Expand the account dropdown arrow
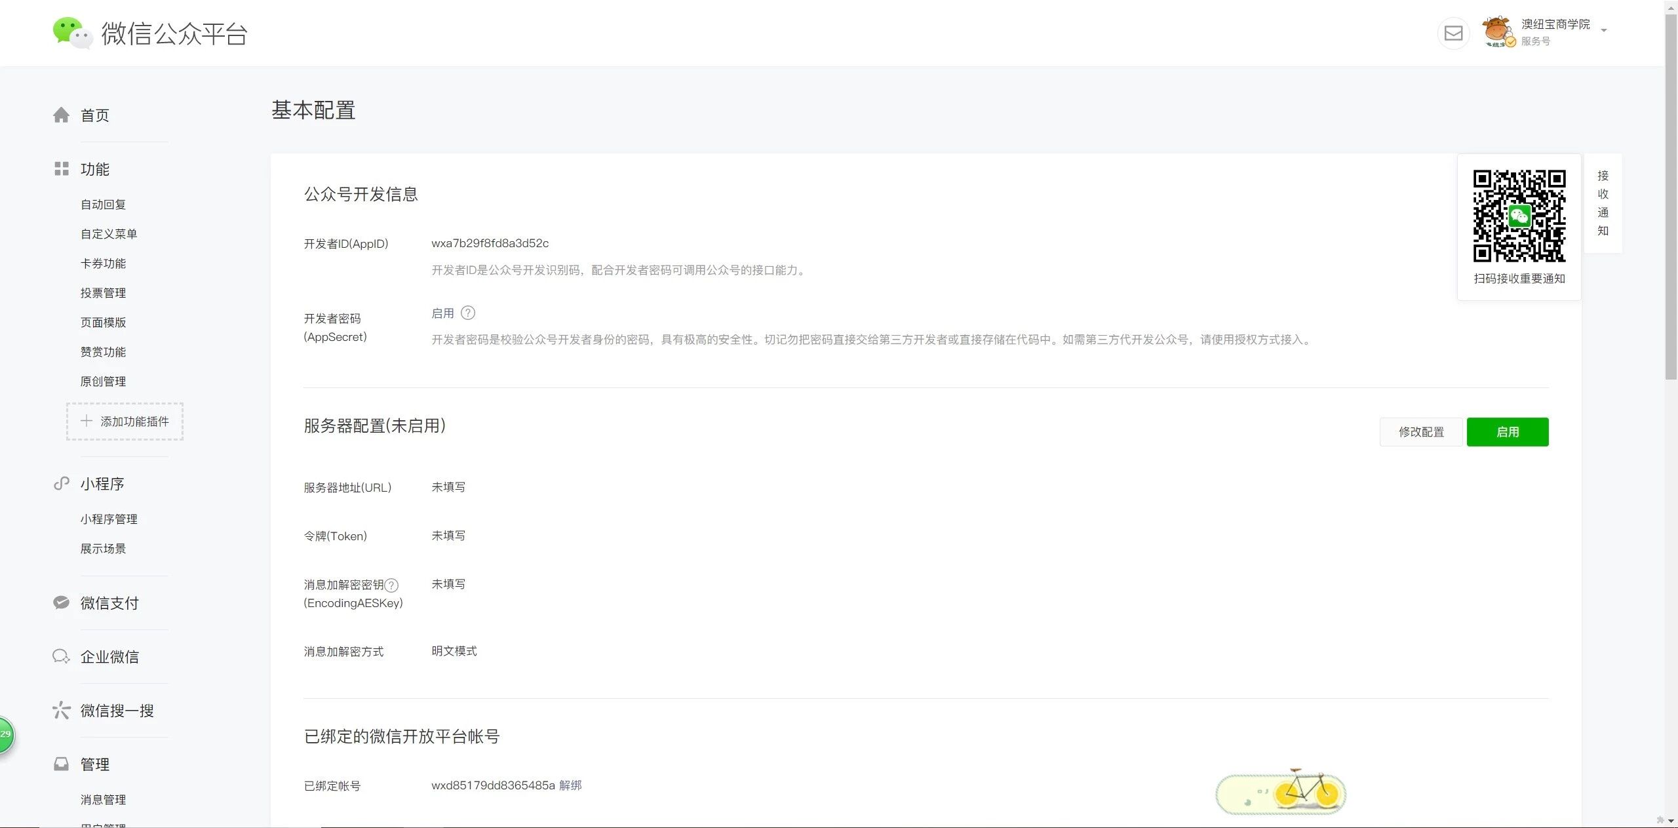 click(x=1604, y=31)
